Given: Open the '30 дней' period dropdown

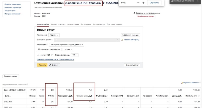Looking at the screenshot, I should [68, 49].
